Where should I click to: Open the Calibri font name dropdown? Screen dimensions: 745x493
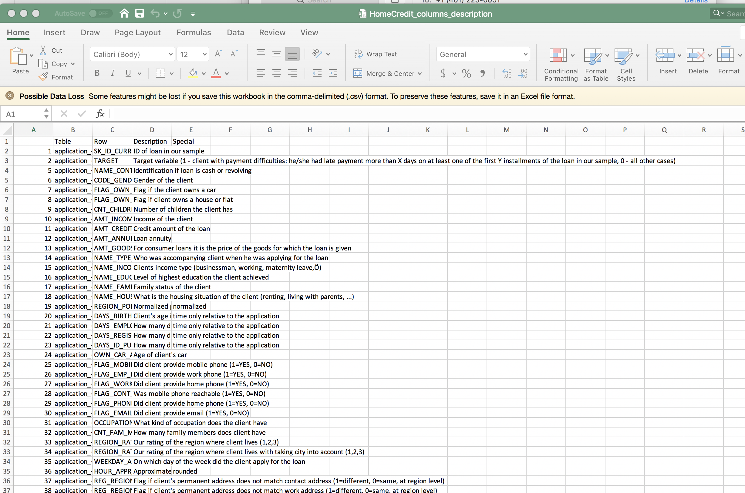click(170, 54)
